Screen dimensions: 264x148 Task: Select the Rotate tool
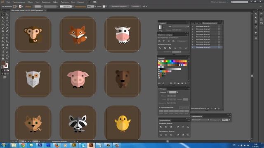point(3,35)
